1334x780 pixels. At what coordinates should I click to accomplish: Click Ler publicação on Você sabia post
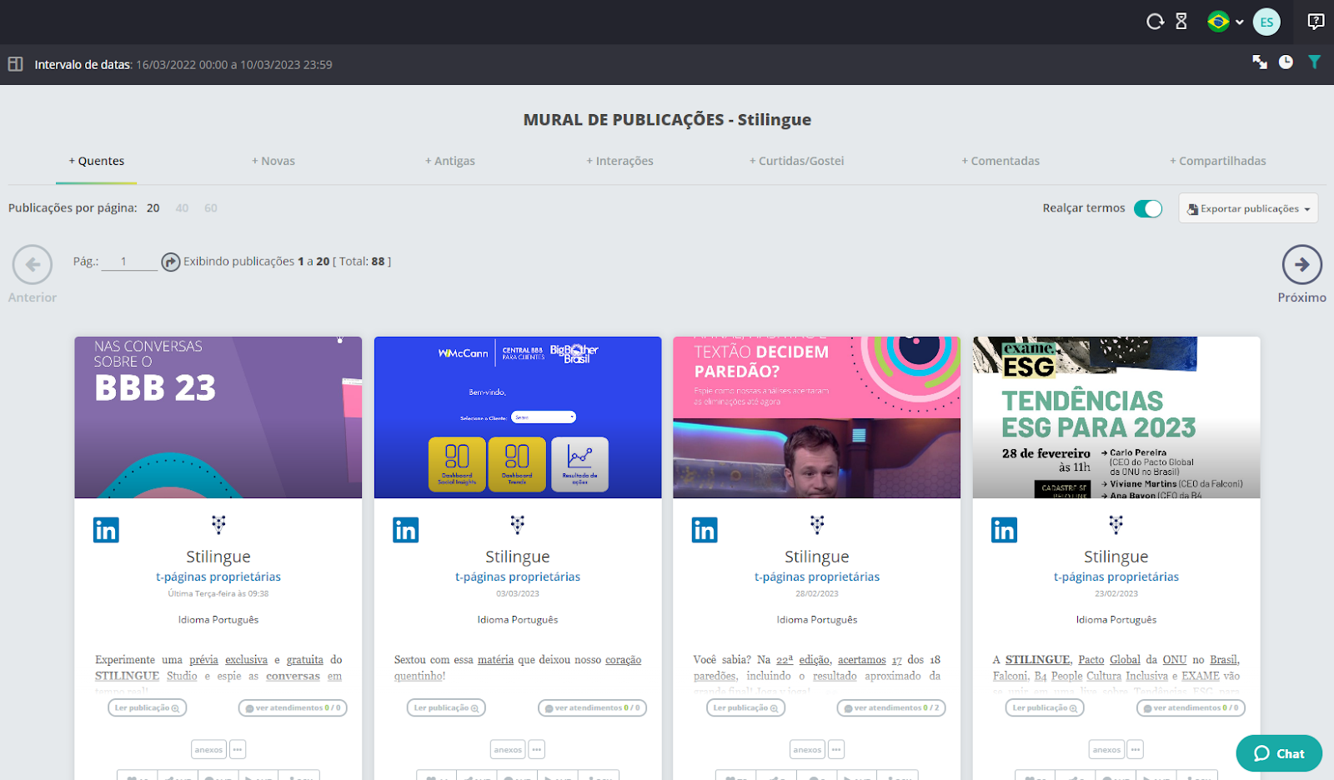746,707
